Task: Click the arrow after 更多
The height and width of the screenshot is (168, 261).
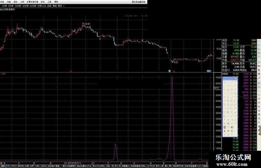Action: click(x=64, y=6)
